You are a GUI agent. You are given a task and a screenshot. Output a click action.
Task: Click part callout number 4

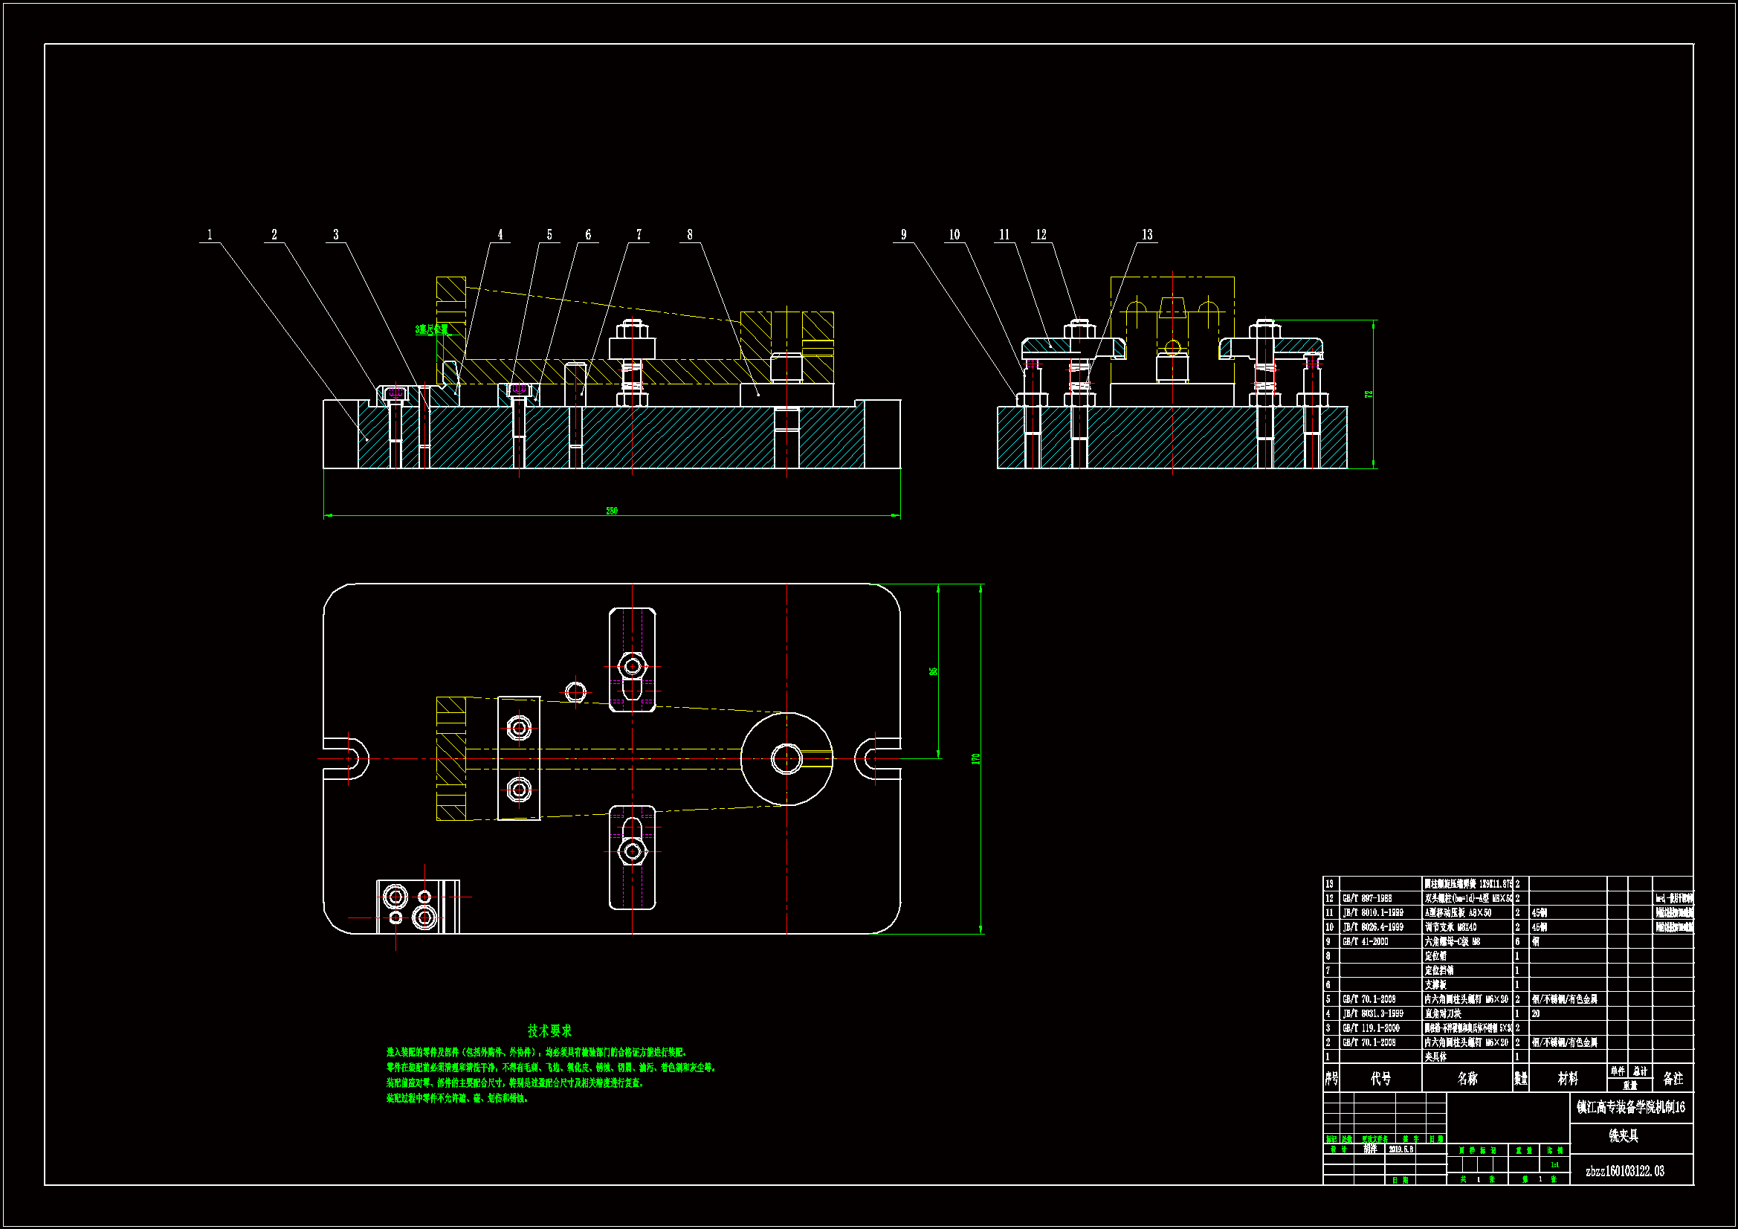click(500, 235)
